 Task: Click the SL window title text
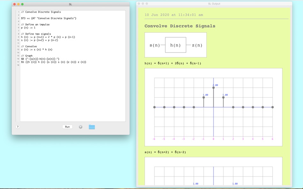click(x=70, y=4)
